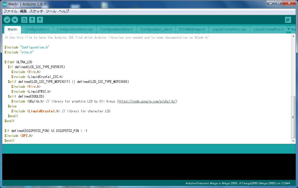Click the SPI.h include line
Viewport: 298px width, 188px height.
click(x=19, y=136)
